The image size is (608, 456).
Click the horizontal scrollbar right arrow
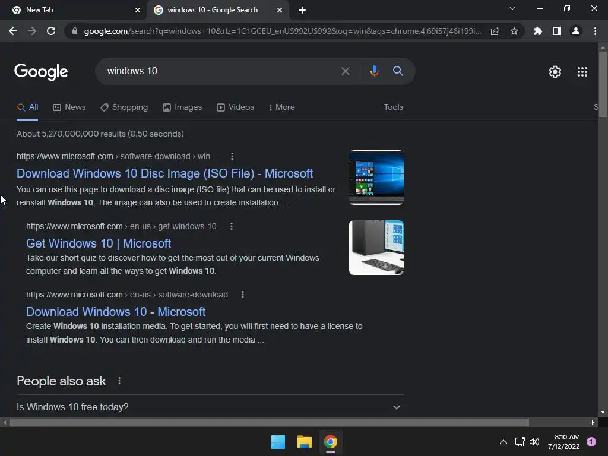pos(593,422)
